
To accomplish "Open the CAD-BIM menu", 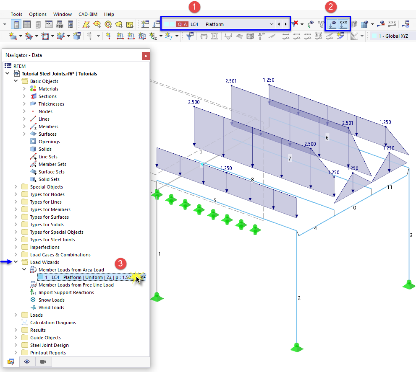I will pyautogui.click(x=88, y=14).
